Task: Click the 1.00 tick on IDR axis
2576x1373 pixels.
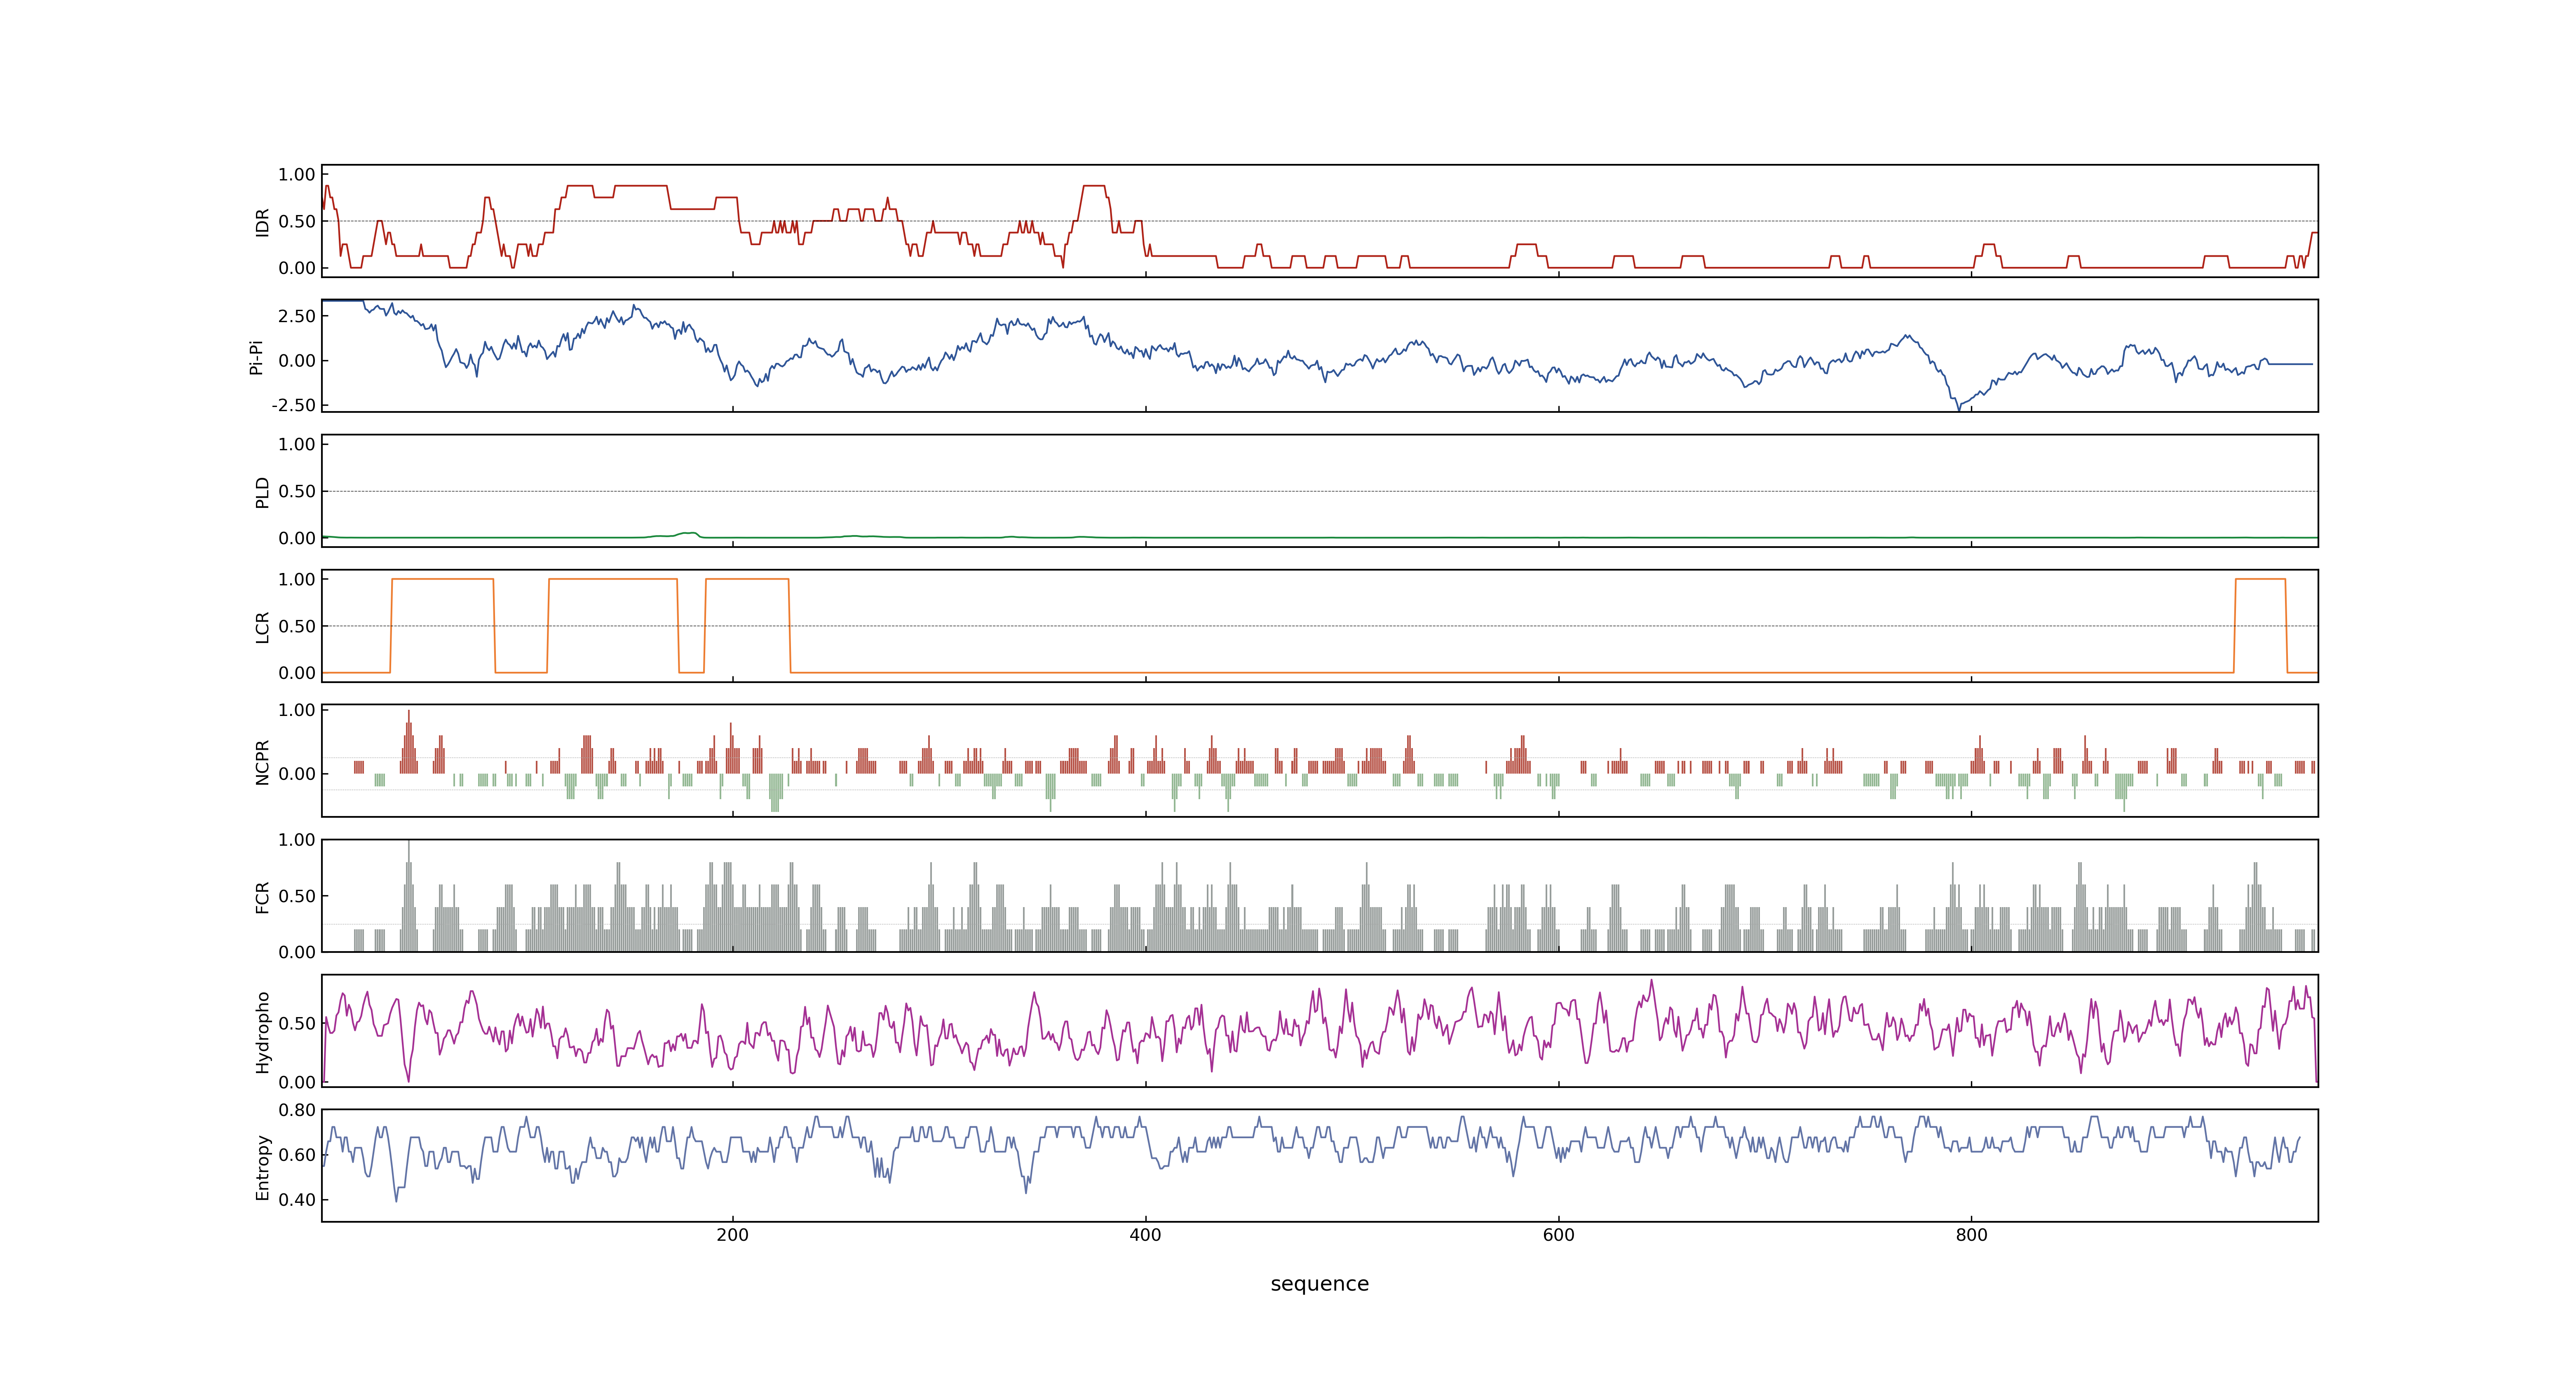Action: 297,175
